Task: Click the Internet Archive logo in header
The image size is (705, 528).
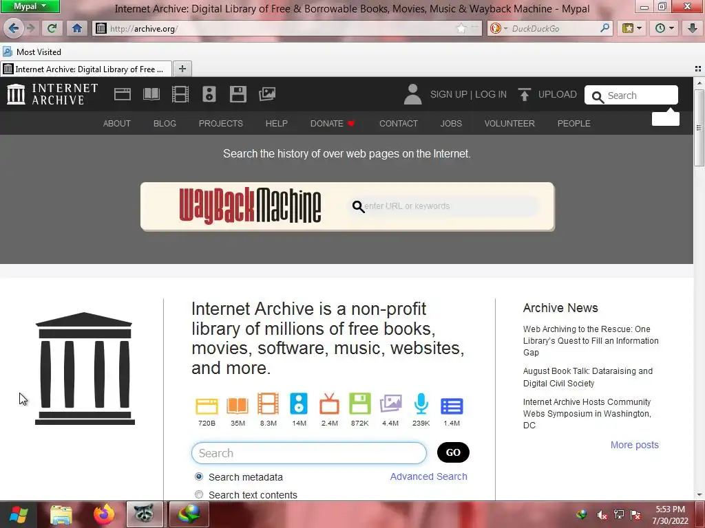Action: pos(52,94)
